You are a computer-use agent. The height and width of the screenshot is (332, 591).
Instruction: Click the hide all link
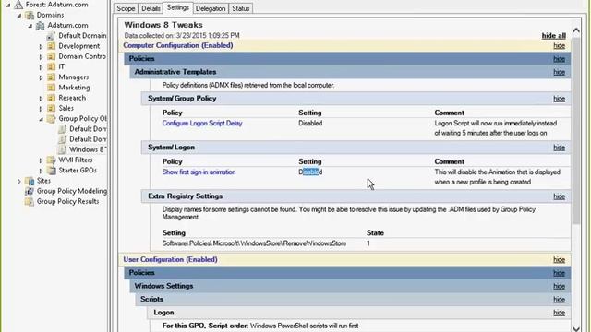pos(554,36)
